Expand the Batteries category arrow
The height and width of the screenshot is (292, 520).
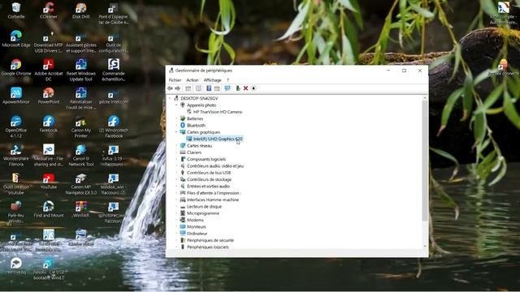pyautogui.click(x=176, y=118)
